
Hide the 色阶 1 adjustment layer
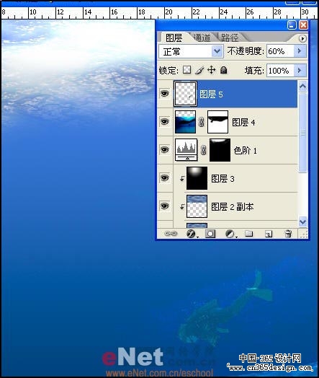165,149
